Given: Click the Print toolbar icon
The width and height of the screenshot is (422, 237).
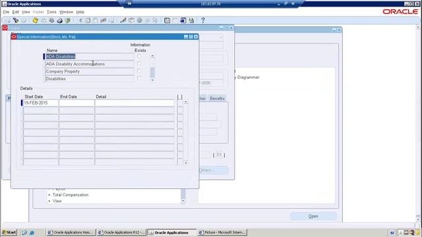Looking at the screenshot, I should tap(59, 20).
